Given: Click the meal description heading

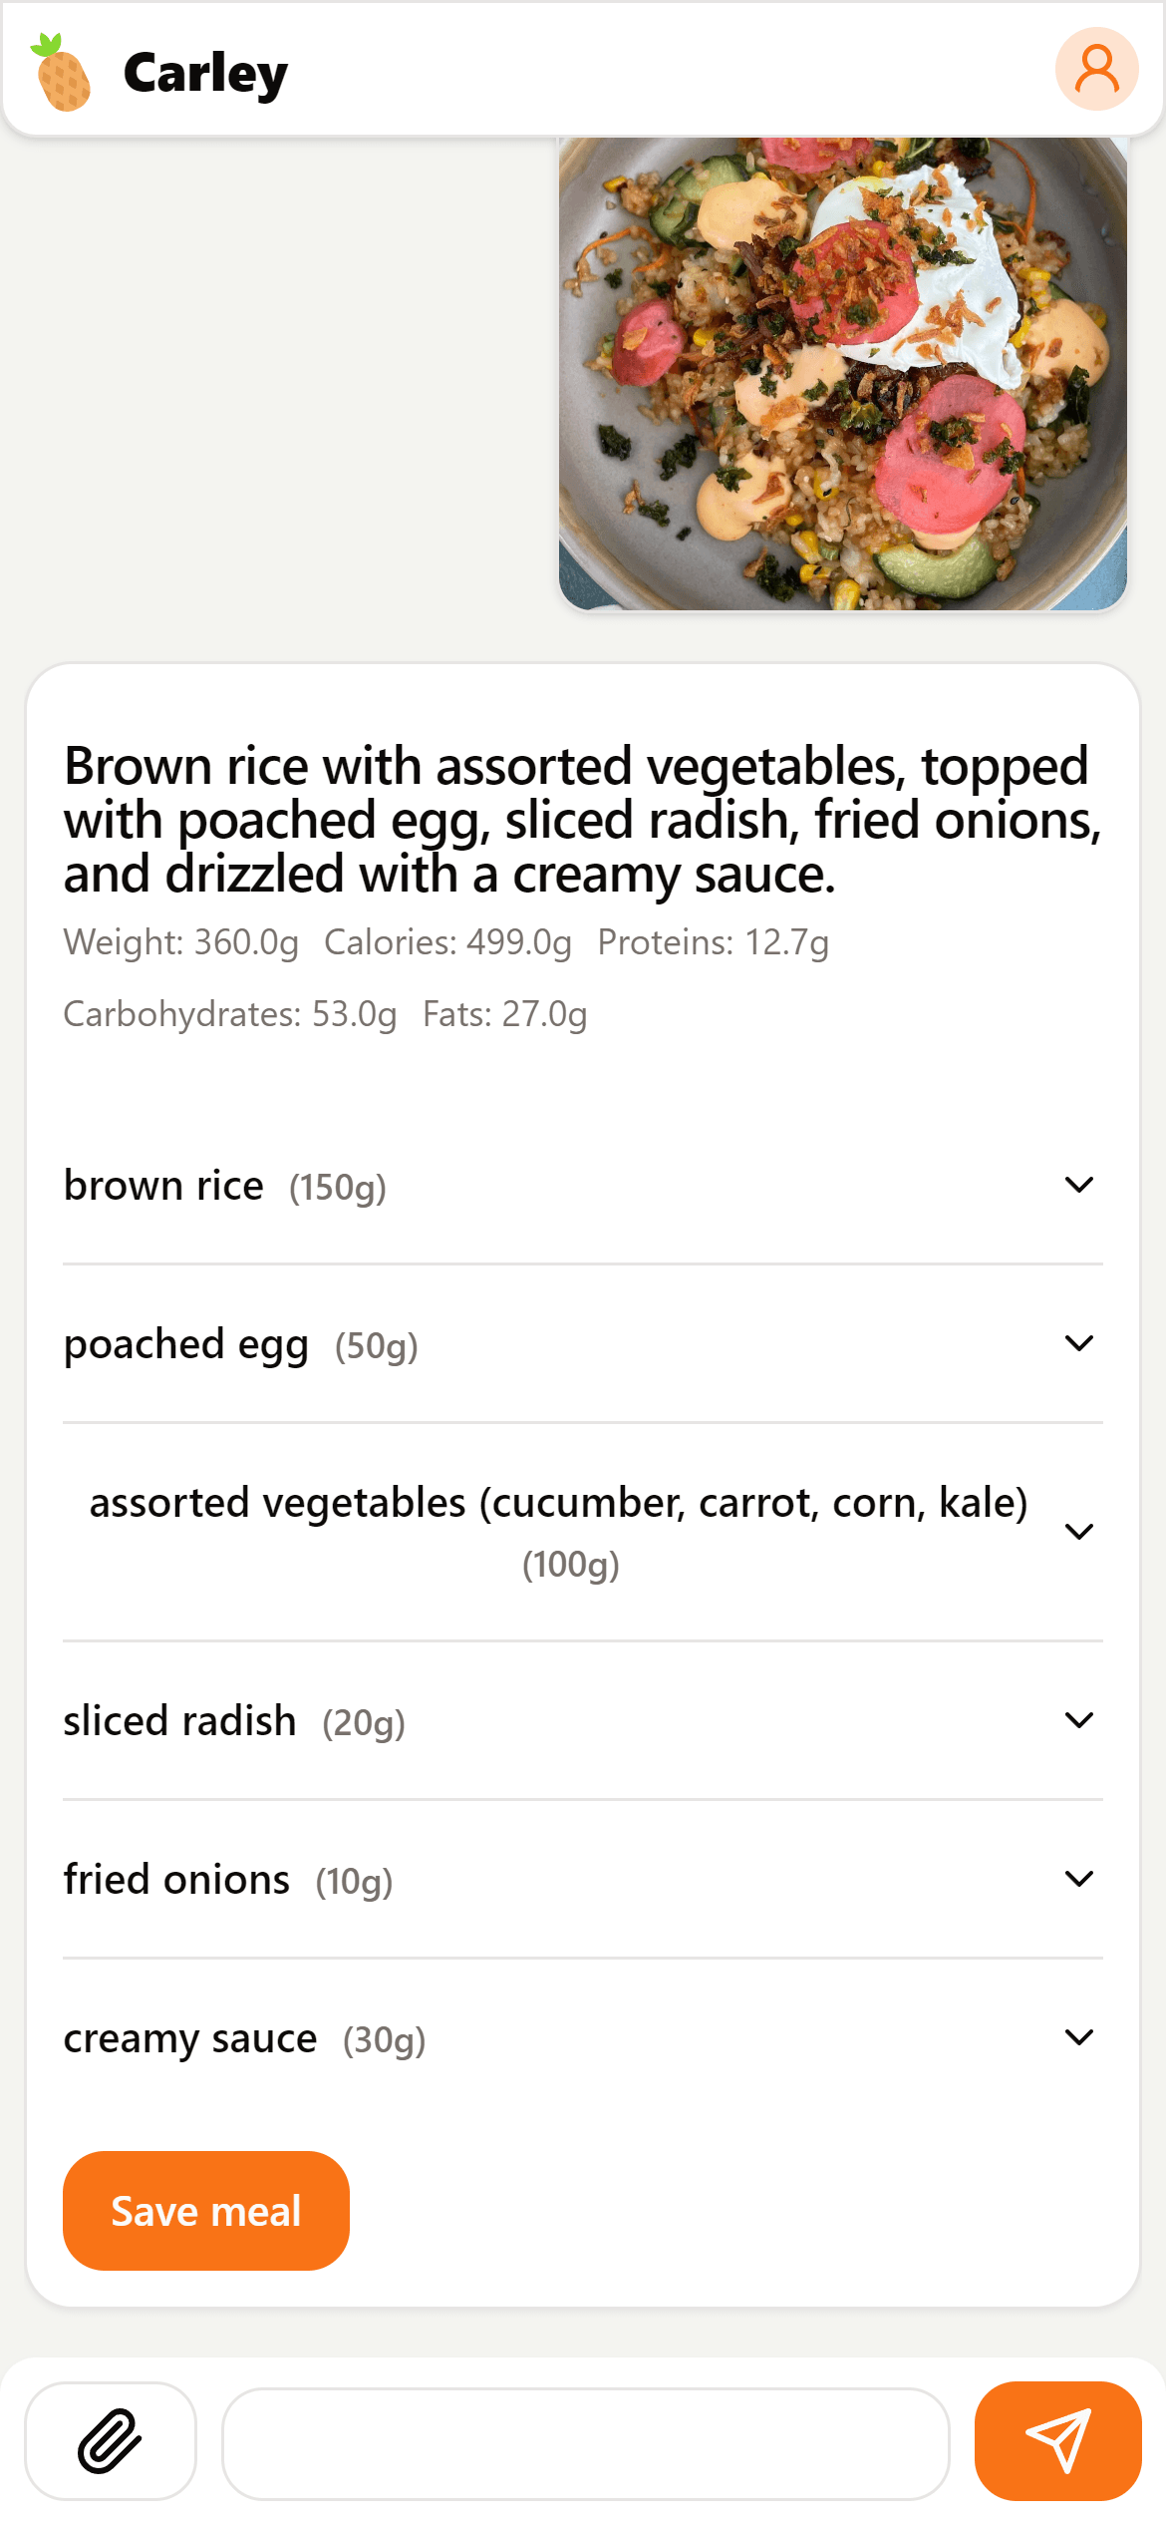Looking at the screenshot, I should [x=583, y=821].
